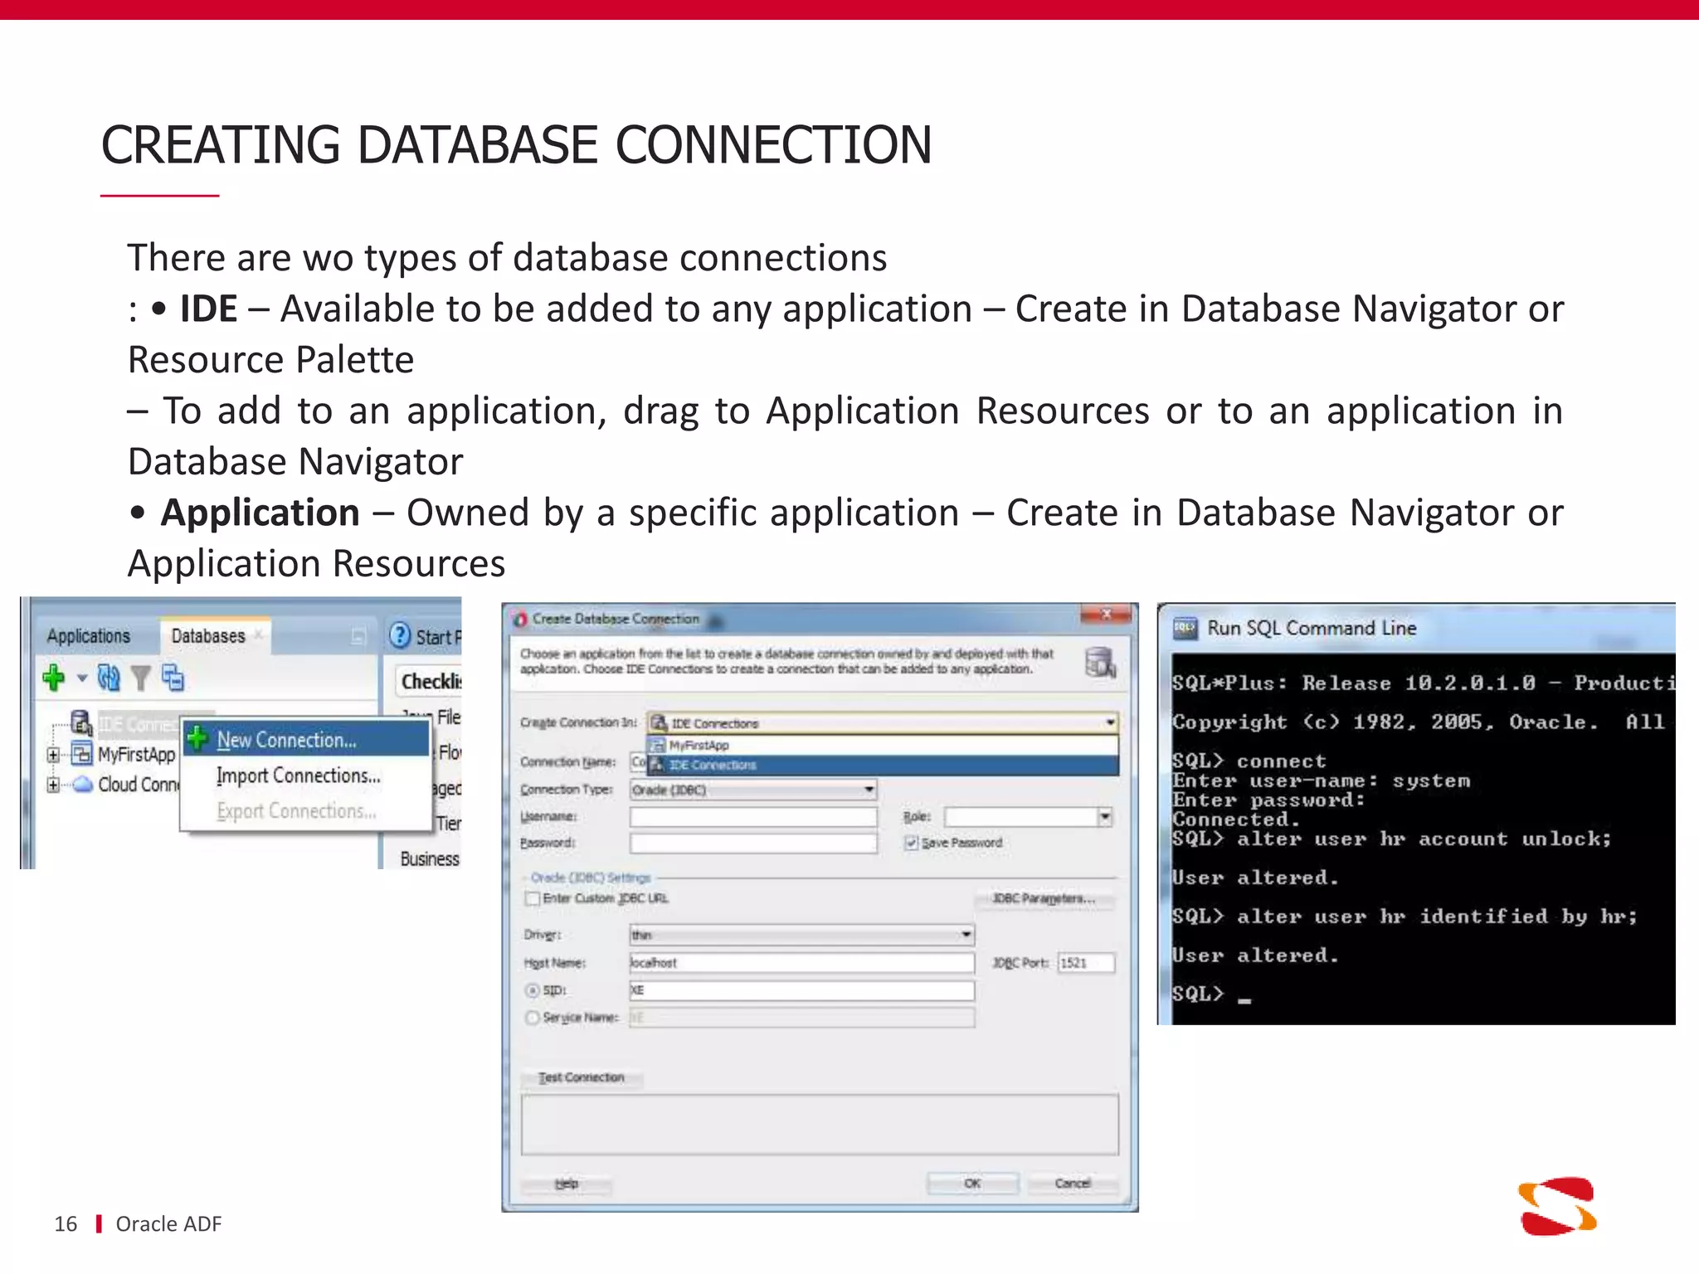Switch to the Applications tab
The height and width of the screenshot is (1274, 1699).
89,636
